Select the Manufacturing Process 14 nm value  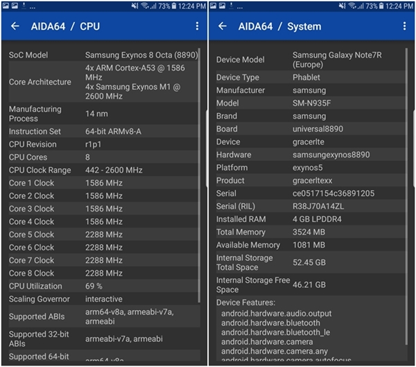coord(96,114)
